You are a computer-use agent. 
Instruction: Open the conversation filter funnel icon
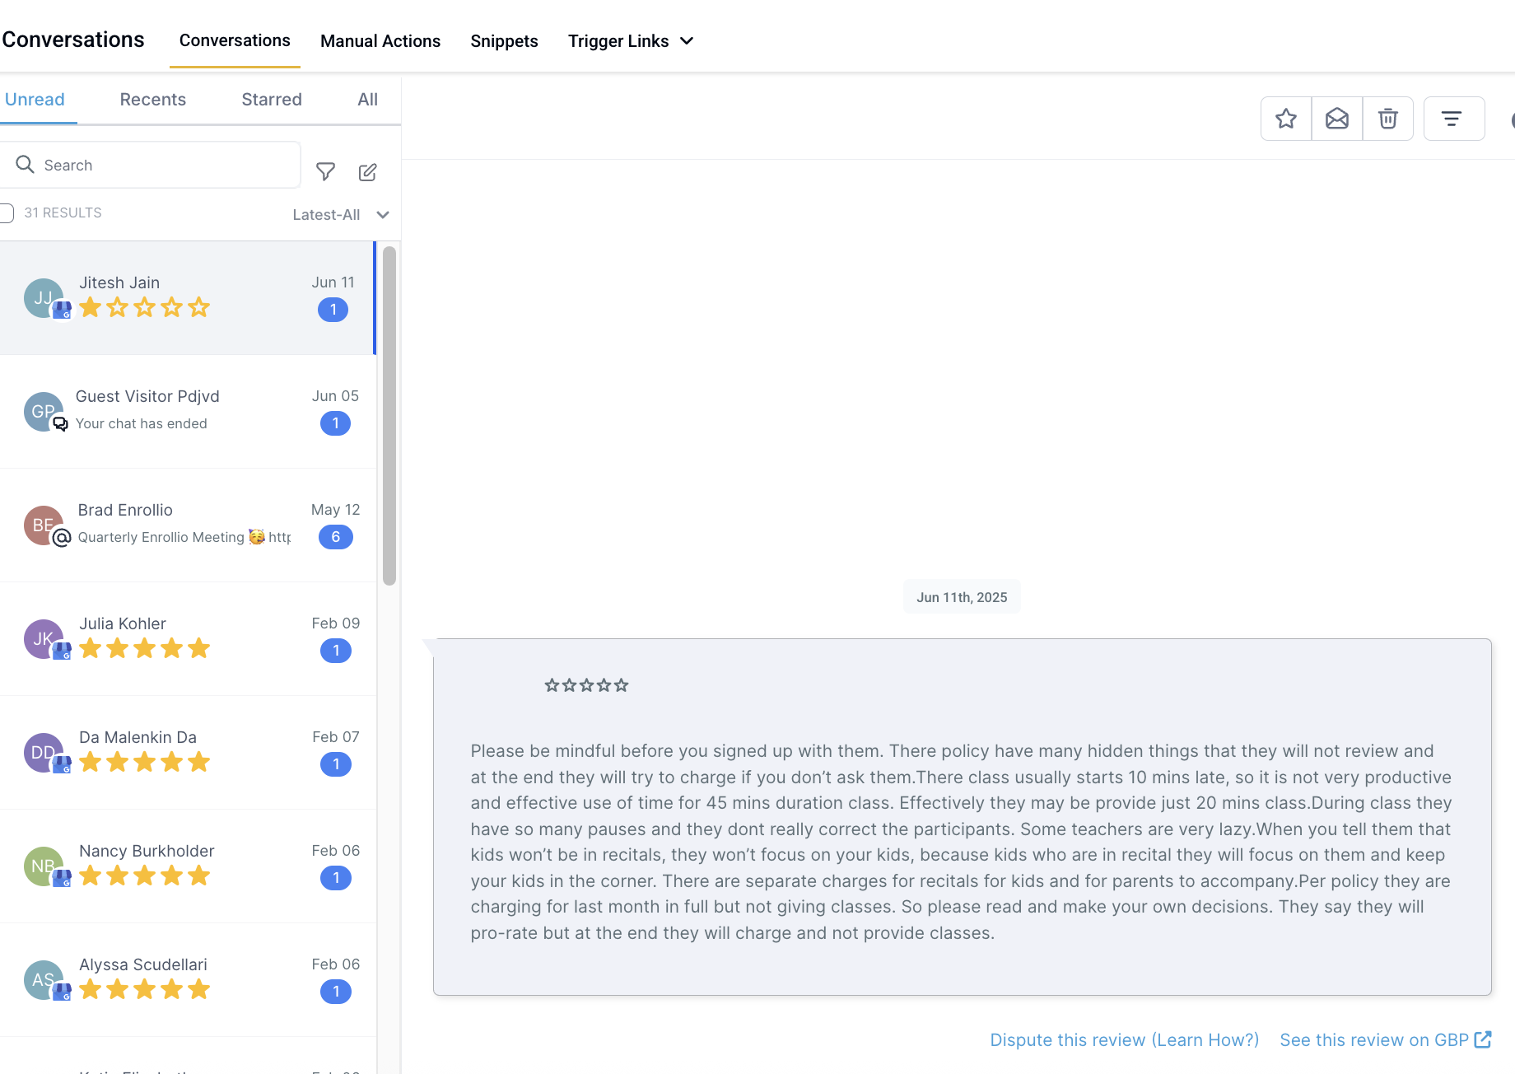click(x=325, y=171)
